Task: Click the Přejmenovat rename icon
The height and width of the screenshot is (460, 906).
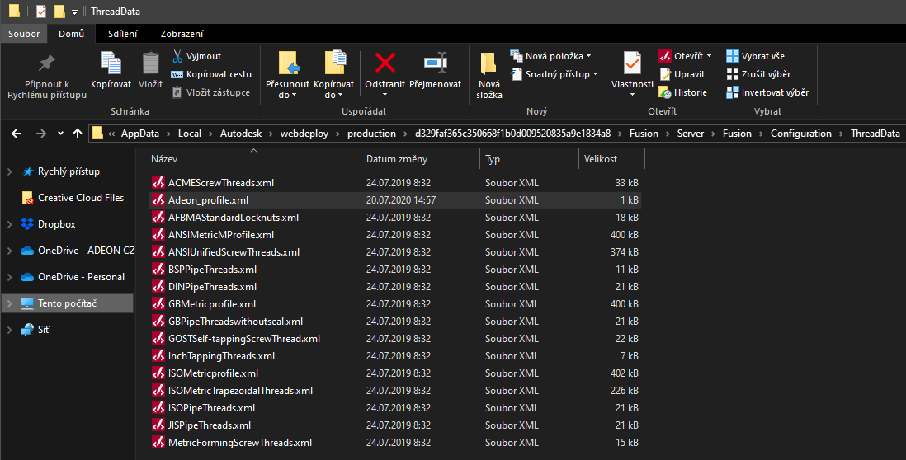Action: pyautogui.click(x=435, y=63)
